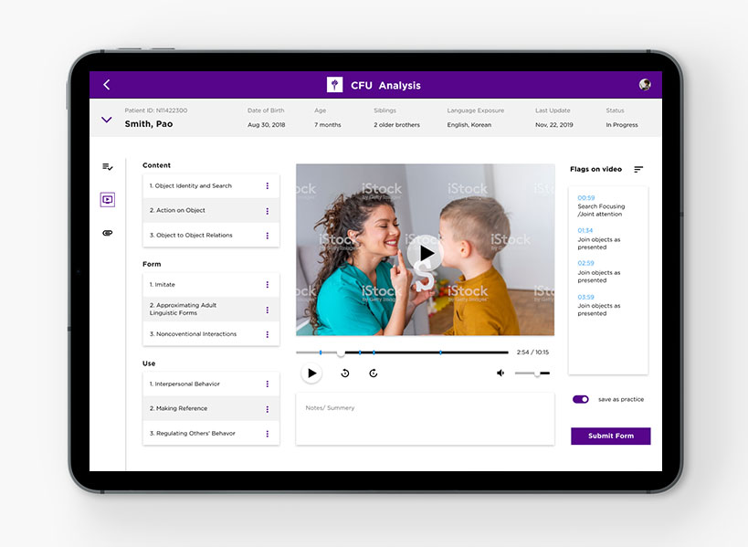Open the attachments paperclip icon
Image resolution: width=748 pixels, height=547 pixels.
tap(108, 233)
